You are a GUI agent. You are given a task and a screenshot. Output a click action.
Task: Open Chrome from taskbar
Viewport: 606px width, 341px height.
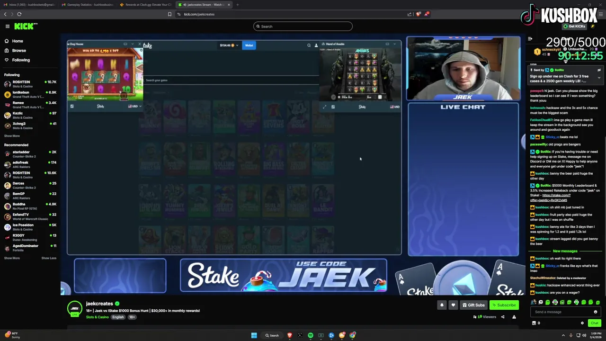pyautogui.click(x=352, y=335)
